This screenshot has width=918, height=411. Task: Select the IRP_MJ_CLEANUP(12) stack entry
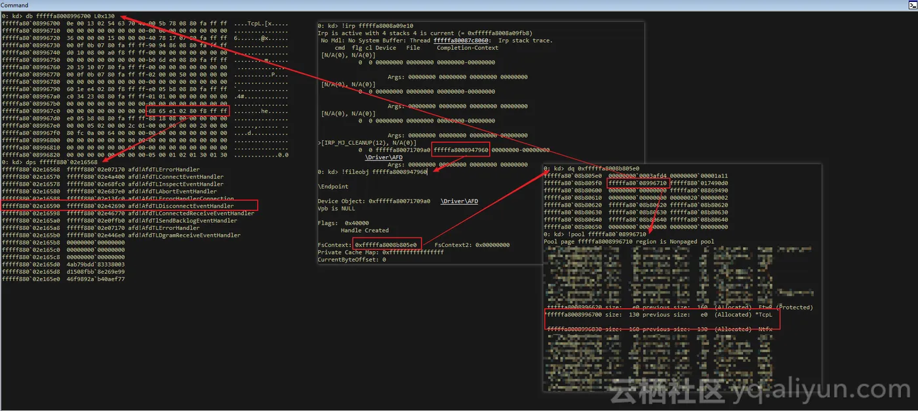point(367,143)
